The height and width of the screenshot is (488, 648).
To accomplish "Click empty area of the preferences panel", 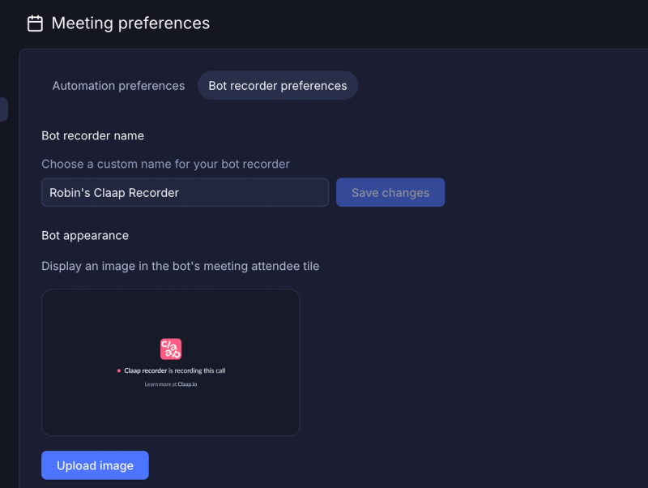I will coord(475,331).
